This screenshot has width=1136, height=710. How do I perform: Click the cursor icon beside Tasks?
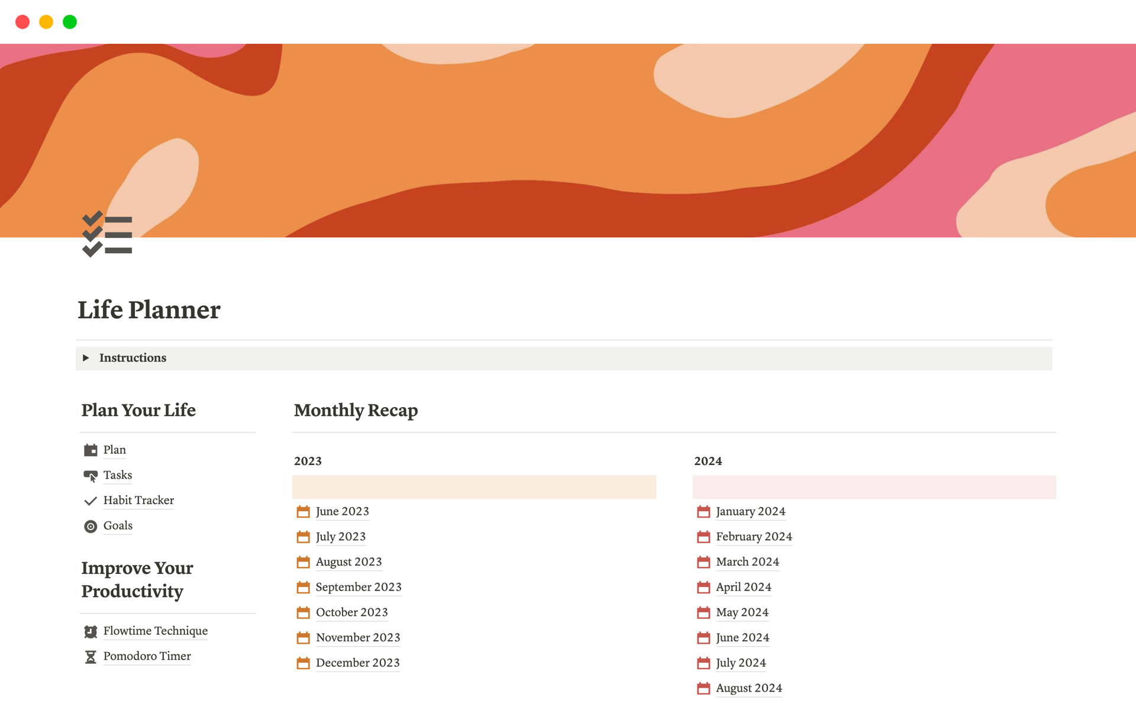point(91,476)
